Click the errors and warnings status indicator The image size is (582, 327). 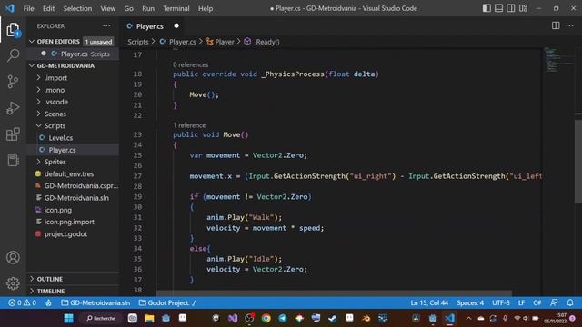coord(22,302)
